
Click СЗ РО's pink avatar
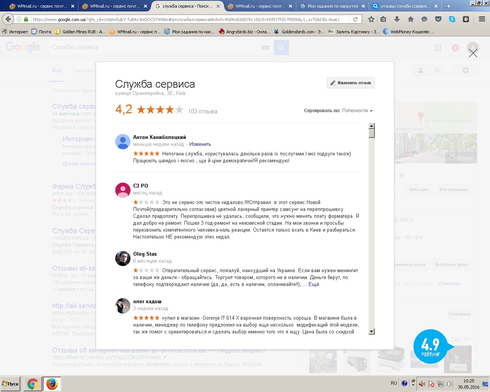click(x=123, y=190)
